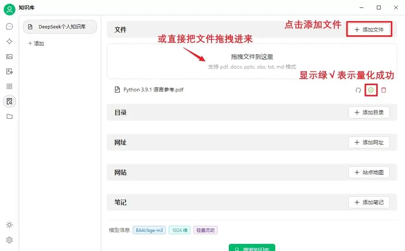Open the knowledge base sidebar icon
This screenshot has height=251, width=405.
click(9, 102)
